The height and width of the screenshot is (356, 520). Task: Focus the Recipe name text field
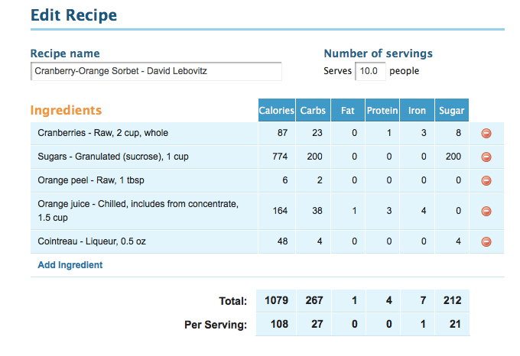tap(156, 71)
